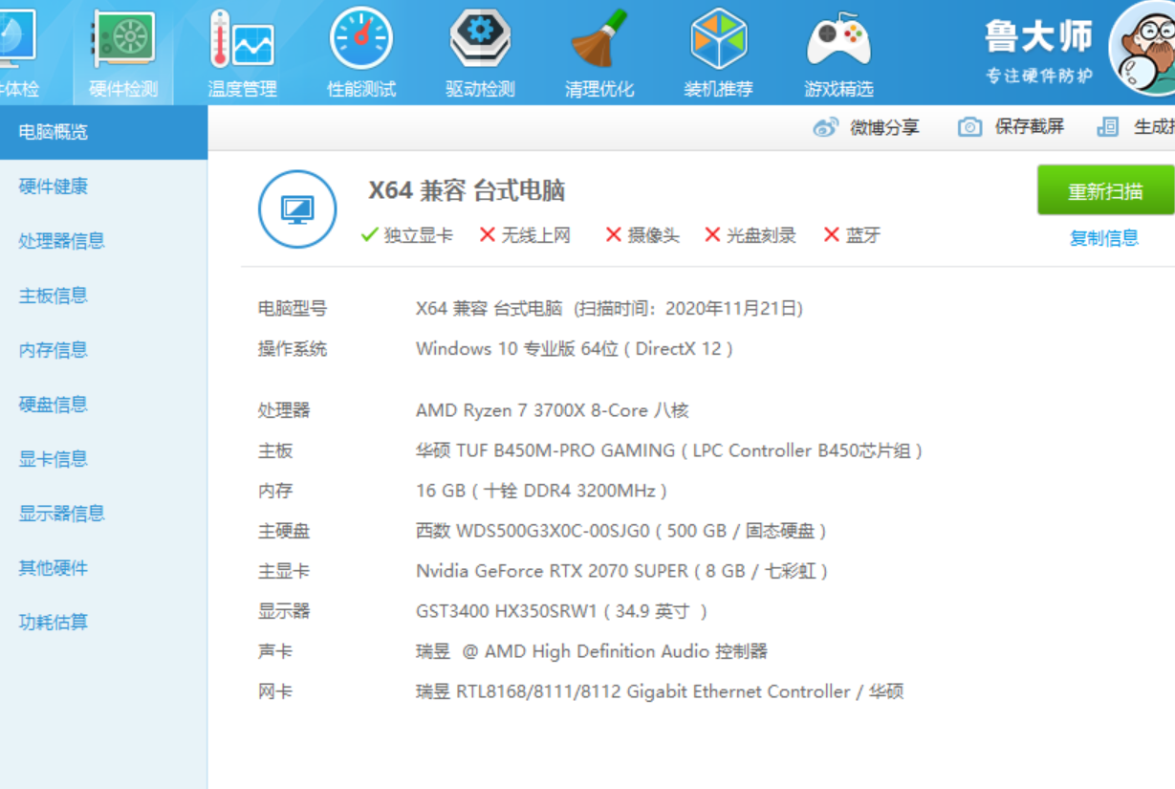
Task: Click the red X beside 无线上网
Action: [488, 235]
